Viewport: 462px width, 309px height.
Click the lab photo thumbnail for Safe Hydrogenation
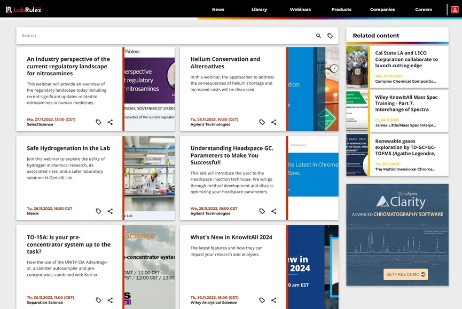click(150, 178)
